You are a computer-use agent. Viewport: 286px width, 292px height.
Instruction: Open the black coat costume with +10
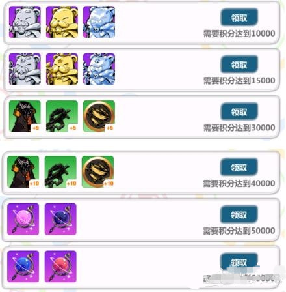[x=23, y=172]
